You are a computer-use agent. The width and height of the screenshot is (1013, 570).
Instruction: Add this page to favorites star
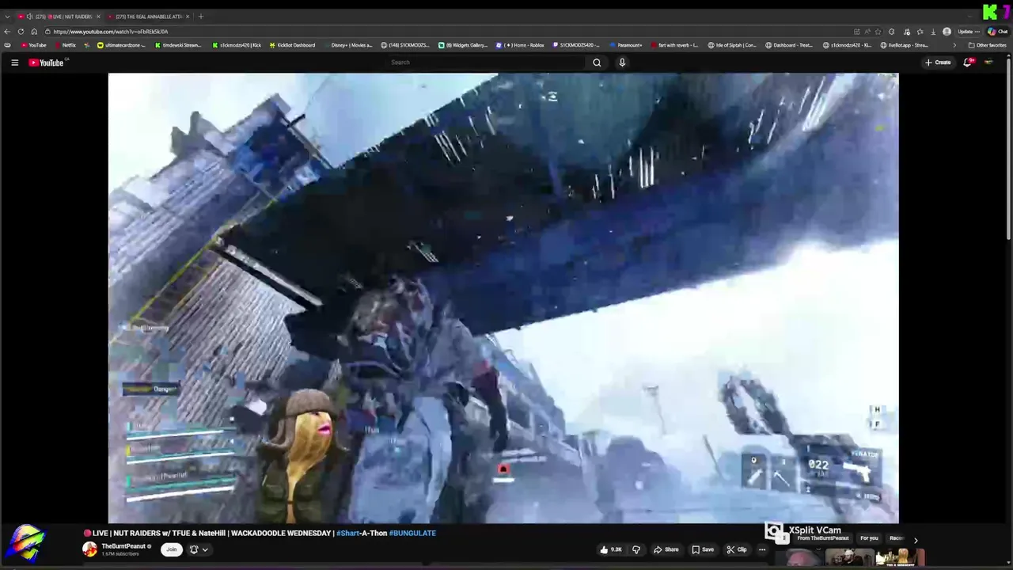(878, 32)
